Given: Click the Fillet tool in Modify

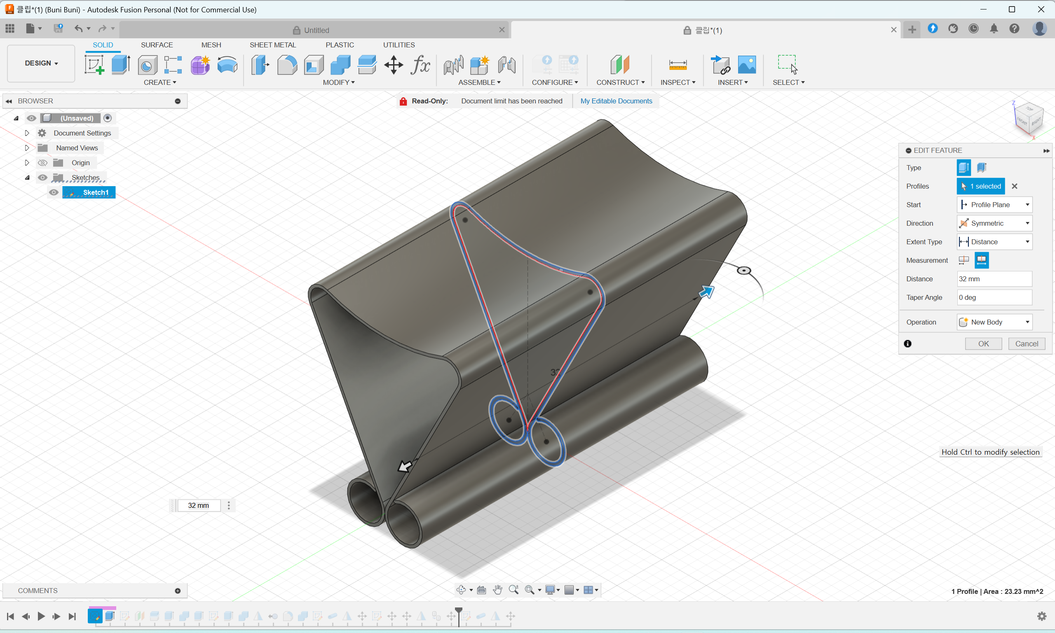Looking at the screenshot, I should coord(287,65).
